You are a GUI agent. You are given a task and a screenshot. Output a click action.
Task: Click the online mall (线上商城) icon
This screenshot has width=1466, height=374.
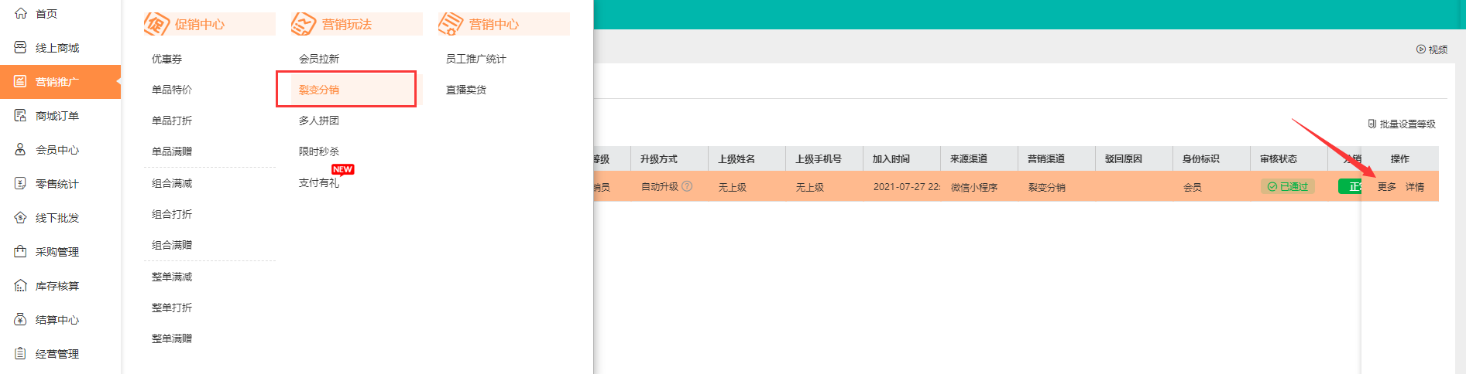pyautogui.click(x=21, y=48)
